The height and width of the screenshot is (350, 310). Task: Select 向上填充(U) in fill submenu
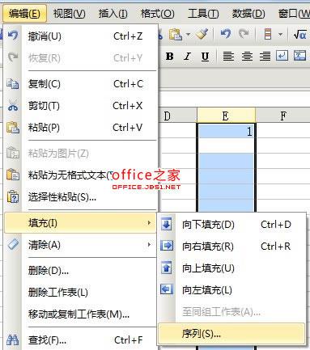231,268
